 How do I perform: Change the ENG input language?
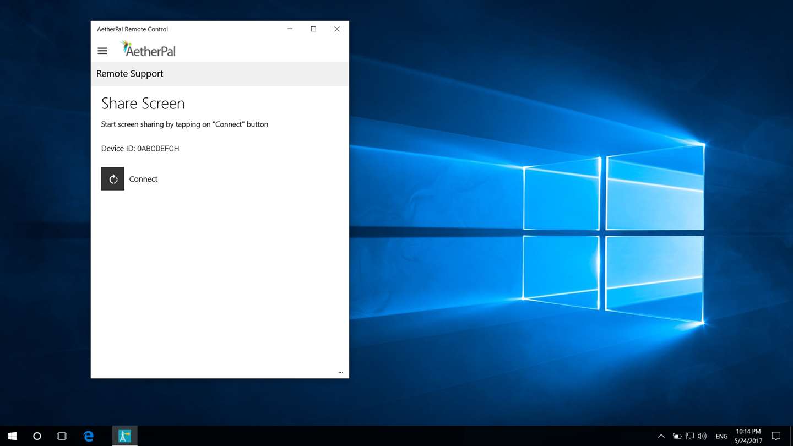(721, 436)
